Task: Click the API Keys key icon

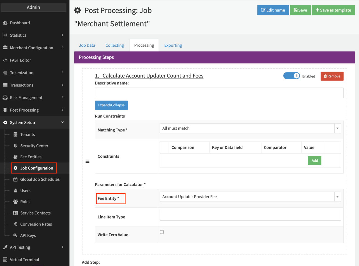Action: point(15,236)
